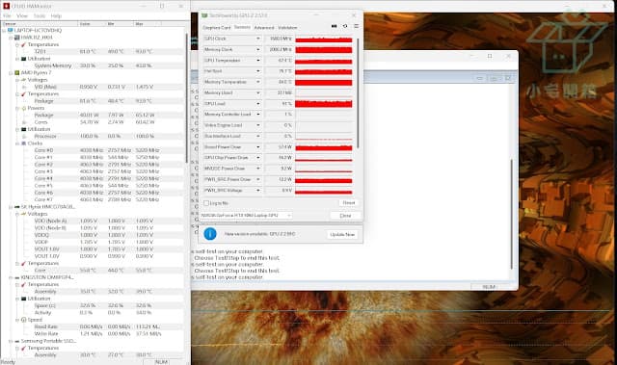Image resolution: width=617 pixels, height=365 pixels.
Task: Click the Update Now button
Action: [x=342, y=234]
